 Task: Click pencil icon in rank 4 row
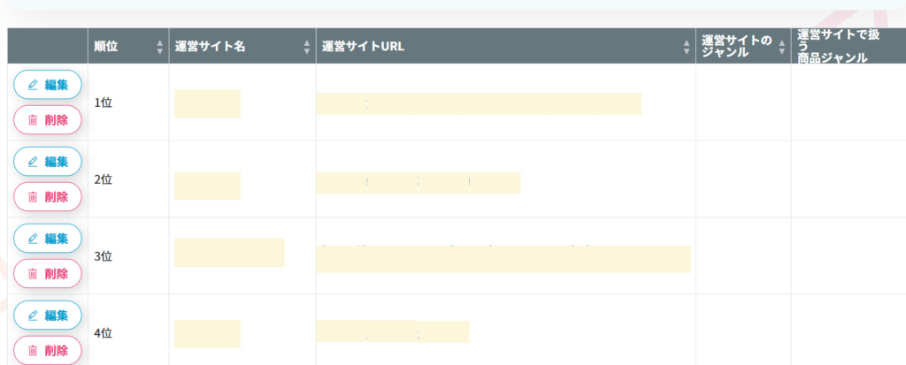pyautogui.click(x=34, y=316)
